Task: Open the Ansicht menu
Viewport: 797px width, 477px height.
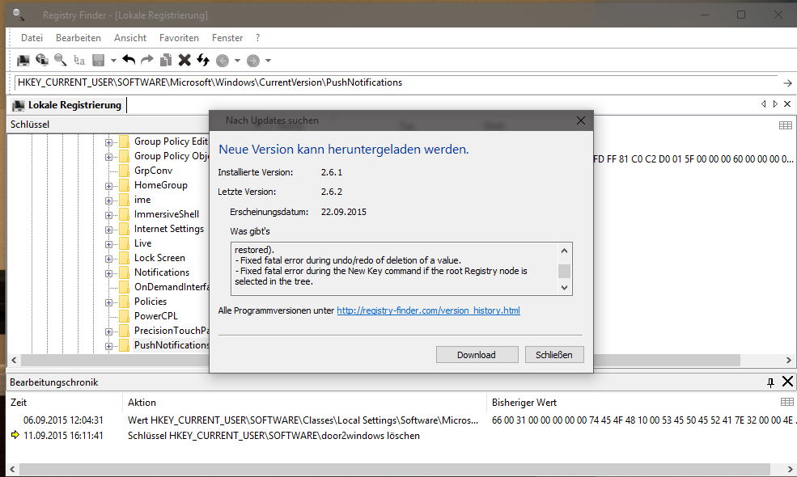Action: coord(130,38)
